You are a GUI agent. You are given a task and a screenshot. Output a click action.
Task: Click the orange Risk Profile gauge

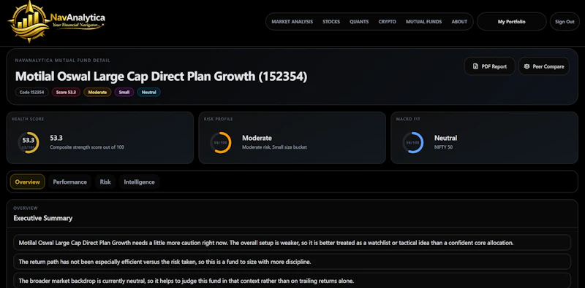pyautogui.click(x=221, y=142)
